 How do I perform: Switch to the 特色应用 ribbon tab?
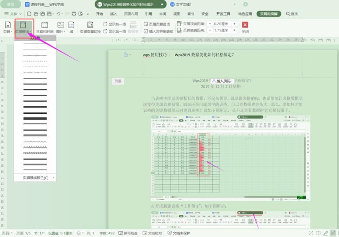click(x=245, y=14)
